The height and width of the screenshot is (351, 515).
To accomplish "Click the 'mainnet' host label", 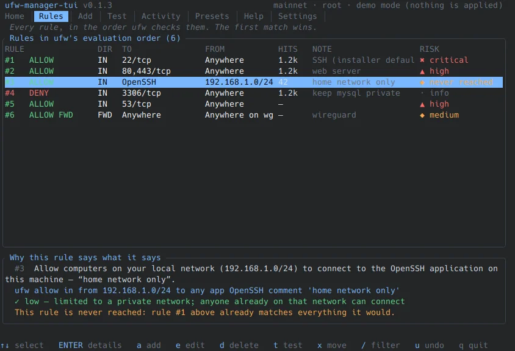I will (290, 5).
